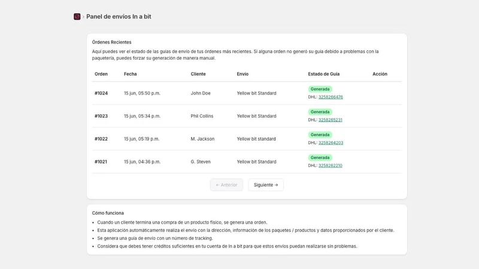The image size is (479, 269).
Task: Click date 15 jun, 05:50 p.m.
Action: click(142, 93)
